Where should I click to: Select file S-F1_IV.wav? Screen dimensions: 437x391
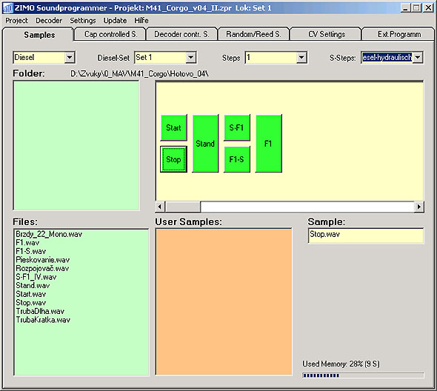pyautogui.click(x=36, y=277)
